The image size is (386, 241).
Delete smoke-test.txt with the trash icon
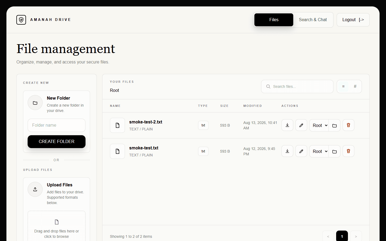[348, 151]
